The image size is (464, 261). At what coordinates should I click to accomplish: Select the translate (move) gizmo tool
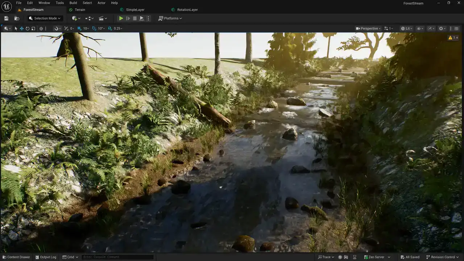[x=22, y=28]
